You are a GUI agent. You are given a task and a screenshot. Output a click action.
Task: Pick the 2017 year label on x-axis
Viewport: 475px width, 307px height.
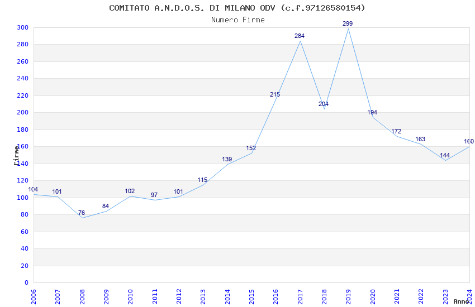tap(300, 297)
